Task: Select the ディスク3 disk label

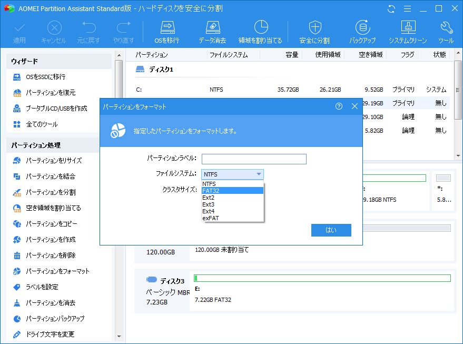Action: coord(172,281)
